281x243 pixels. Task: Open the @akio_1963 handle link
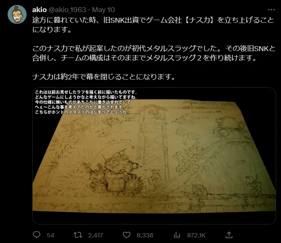[68, 10]
